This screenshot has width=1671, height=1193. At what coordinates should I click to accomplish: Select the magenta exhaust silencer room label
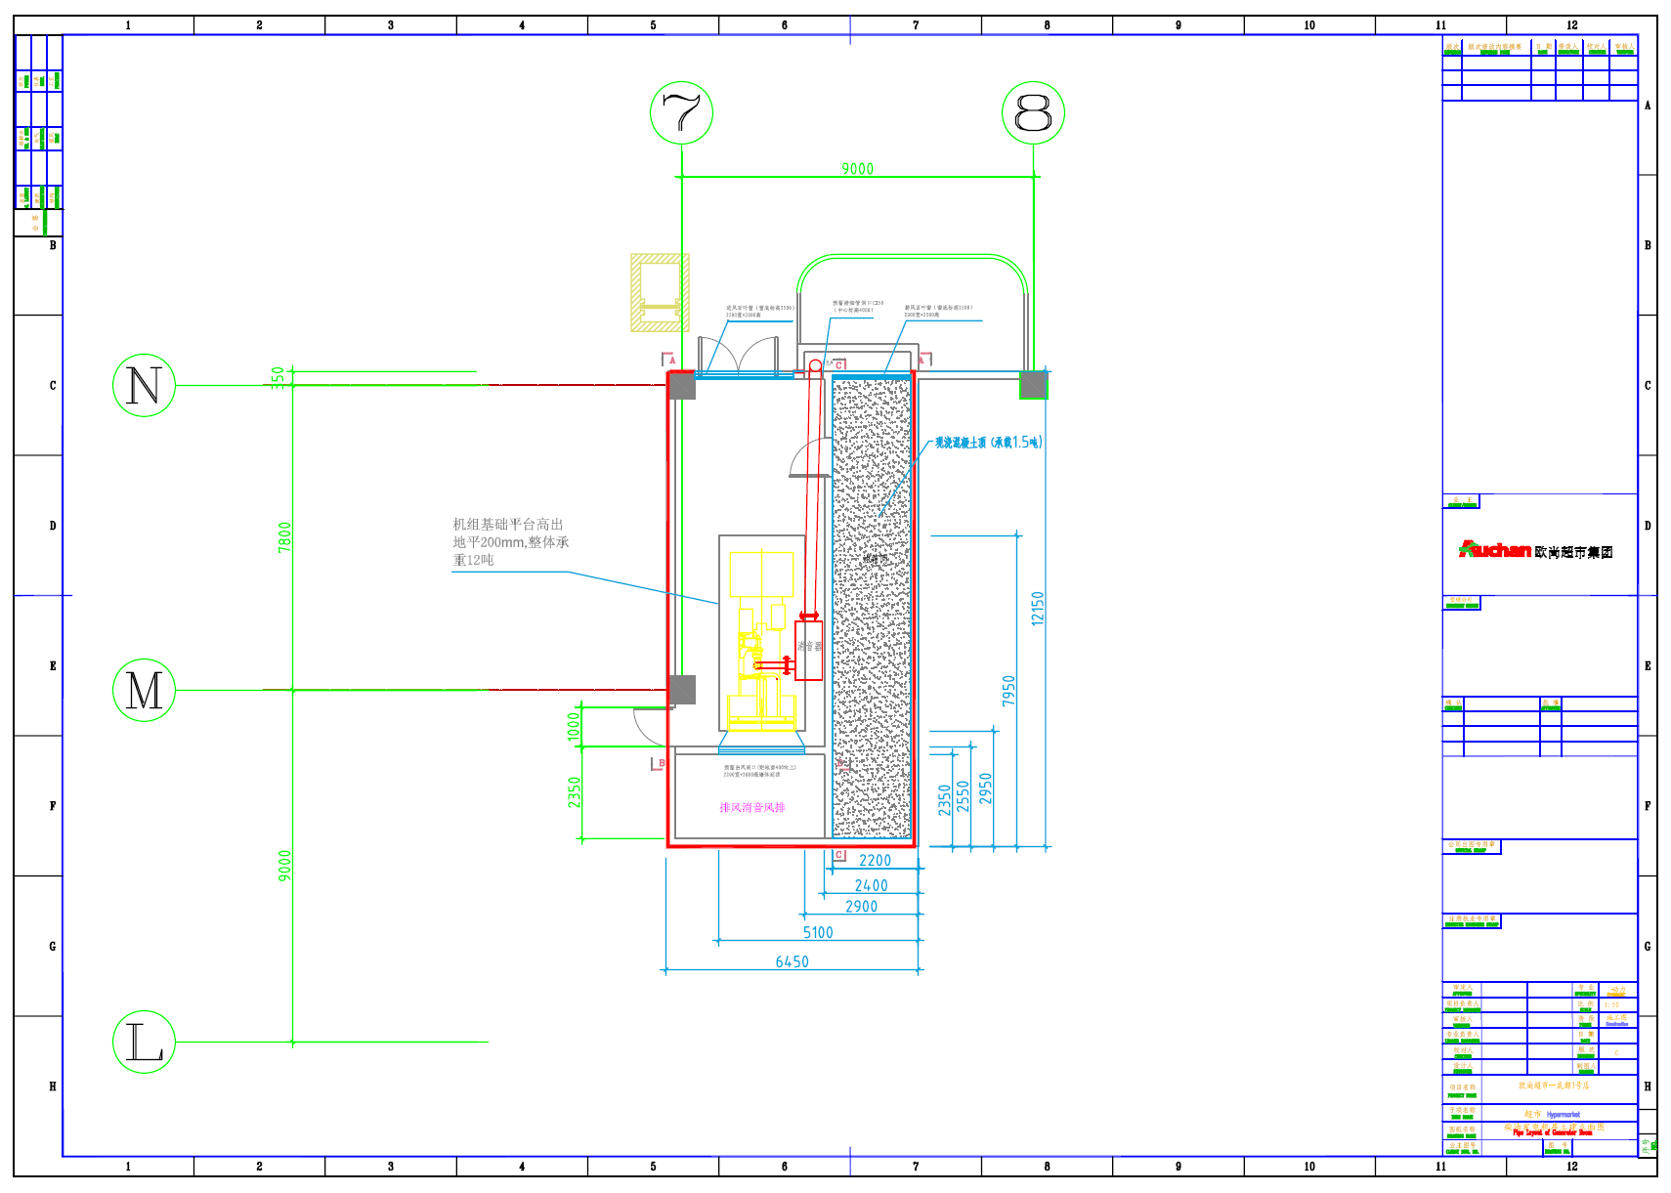click(752, 808)
